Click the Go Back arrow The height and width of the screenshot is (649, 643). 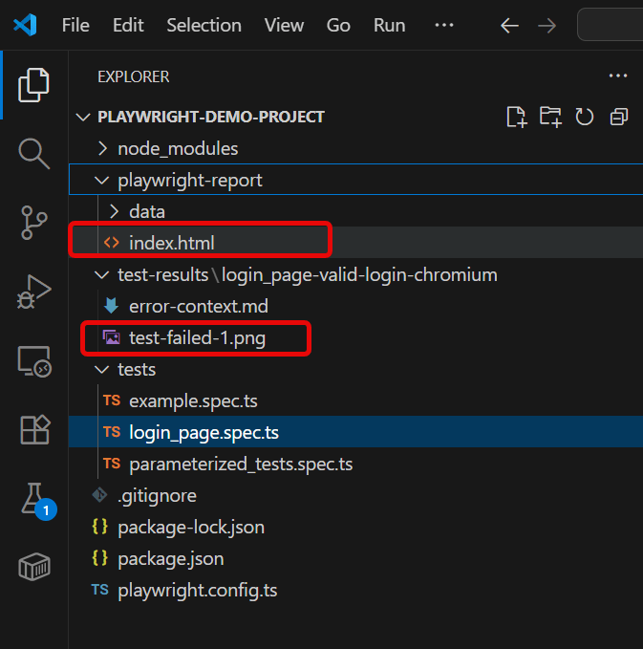[509, 26]
